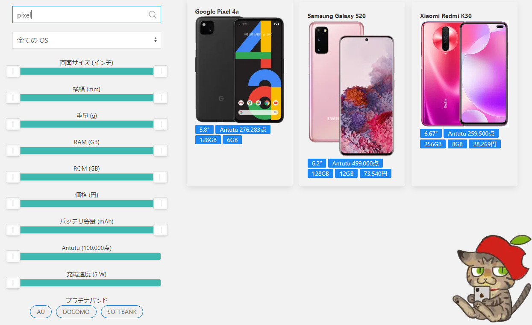The height and width of the screenshot is (325, 532).
Task: Click the Xiaomi Redmi K30 title
Action: (x=446, y=16)
